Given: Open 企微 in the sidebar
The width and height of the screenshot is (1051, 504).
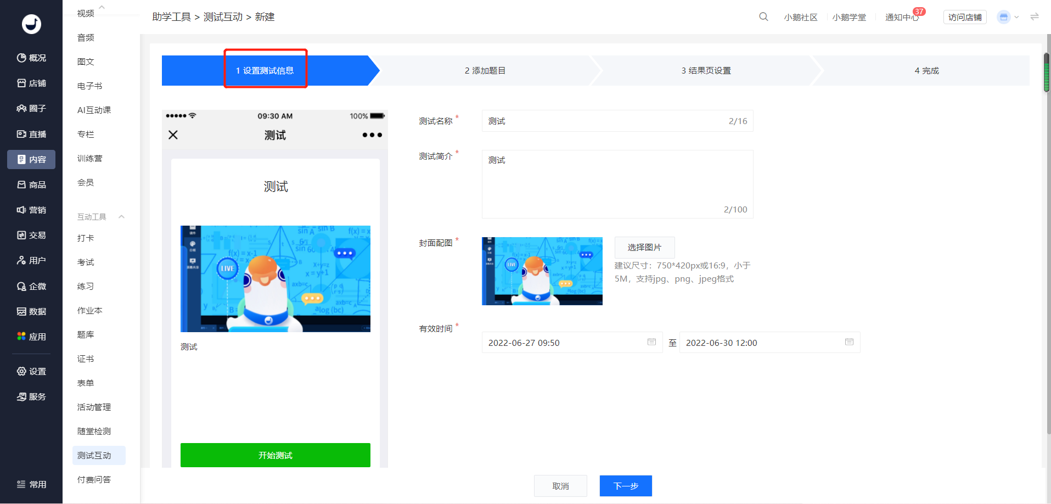Looking at the screenshot, I should [x=31, y=286].
